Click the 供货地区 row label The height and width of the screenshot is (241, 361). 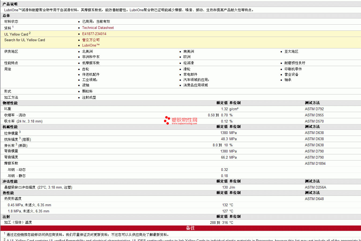[x=11, y=51]
